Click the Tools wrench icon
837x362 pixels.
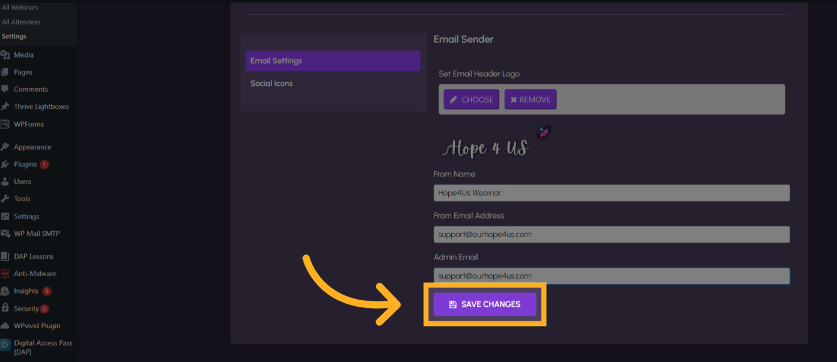pos(5,199)
